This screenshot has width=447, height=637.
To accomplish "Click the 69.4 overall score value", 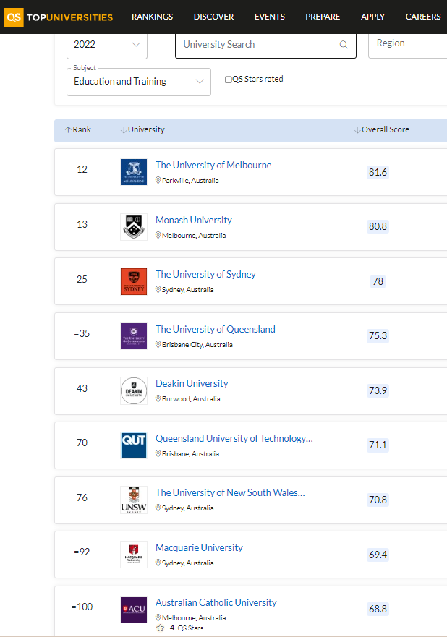I will click(x=378, y=555).
